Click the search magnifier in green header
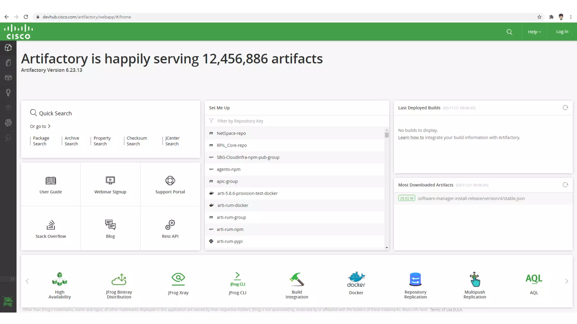 point(509,32)
